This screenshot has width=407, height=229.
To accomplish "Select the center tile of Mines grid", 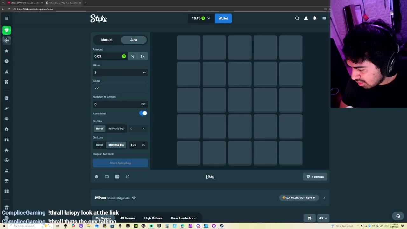I will point(240,101).
